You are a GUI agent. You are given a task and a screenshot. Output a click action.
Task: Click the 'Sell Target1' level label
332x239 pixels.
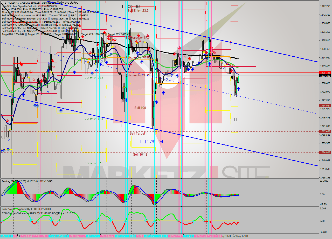click(x=138, y=133)
